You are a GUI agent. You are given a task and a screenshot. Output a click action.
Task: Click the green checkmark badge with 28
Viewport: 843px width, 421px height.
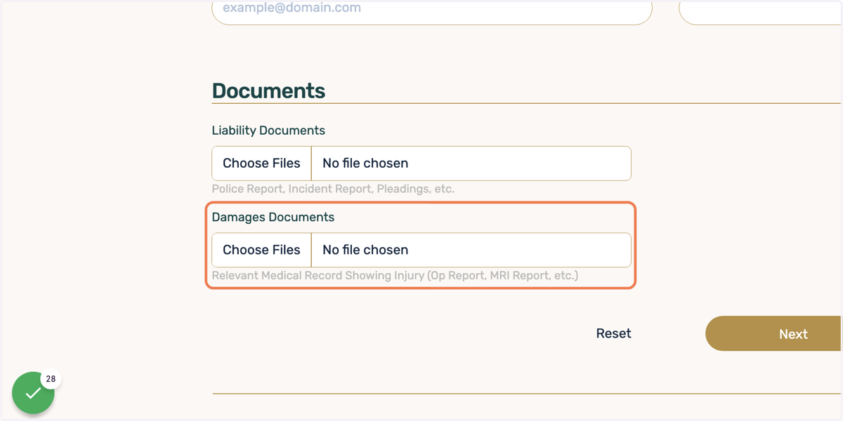coord(33,393)
